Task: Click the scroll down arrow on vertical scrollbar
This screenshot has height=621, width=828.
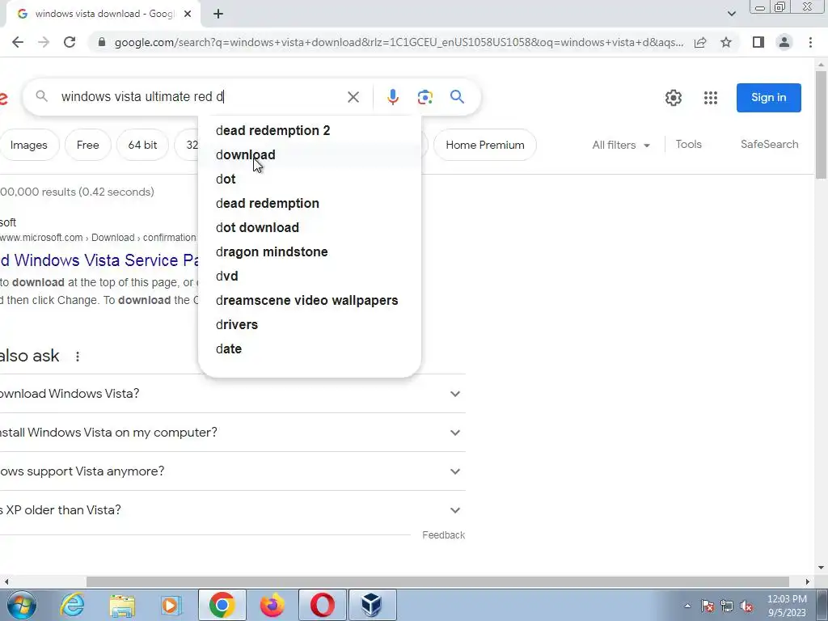Action: pyautogui.click(x=822, y=568)
